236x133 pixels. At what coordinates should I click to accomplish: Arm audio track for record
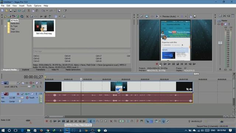(18, 94)
